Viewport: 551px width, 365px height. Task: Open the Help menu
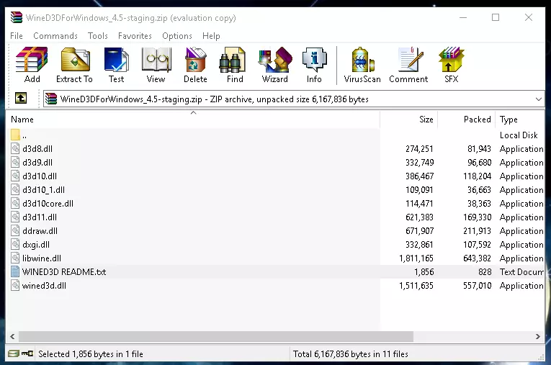coord(211,36)
